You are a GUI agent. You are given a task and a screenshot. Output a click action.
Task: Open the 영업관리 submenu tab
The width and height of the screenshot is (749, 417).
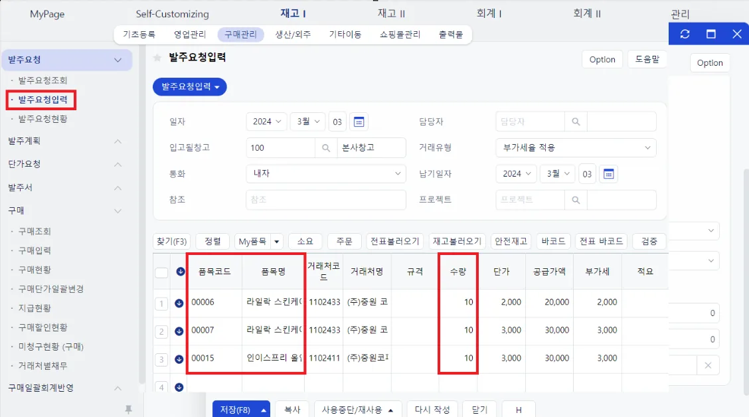[190, 35]
